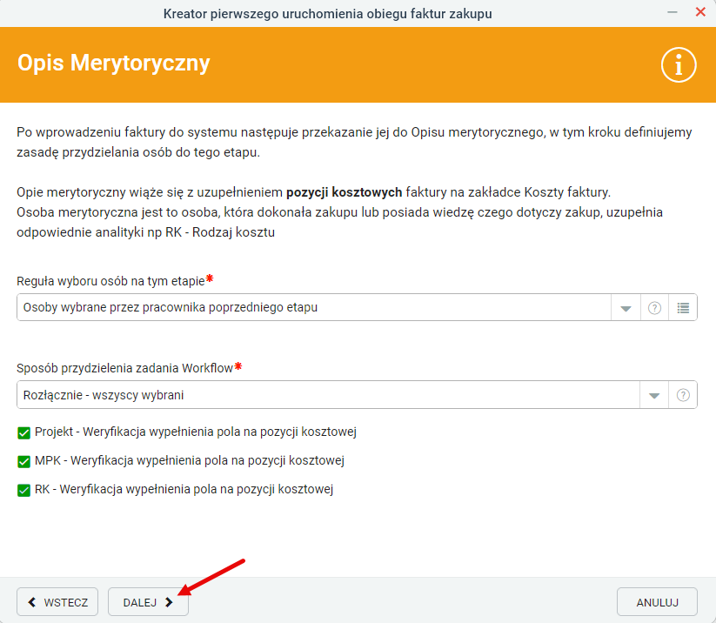Click bold text 'pozycji kosztowych'
This screenshot has width=716, height=623.
tap(344, 192)
